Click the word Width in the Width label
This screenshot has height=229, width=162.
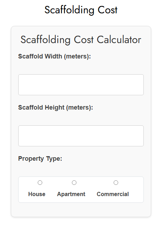tap(53, 56)
